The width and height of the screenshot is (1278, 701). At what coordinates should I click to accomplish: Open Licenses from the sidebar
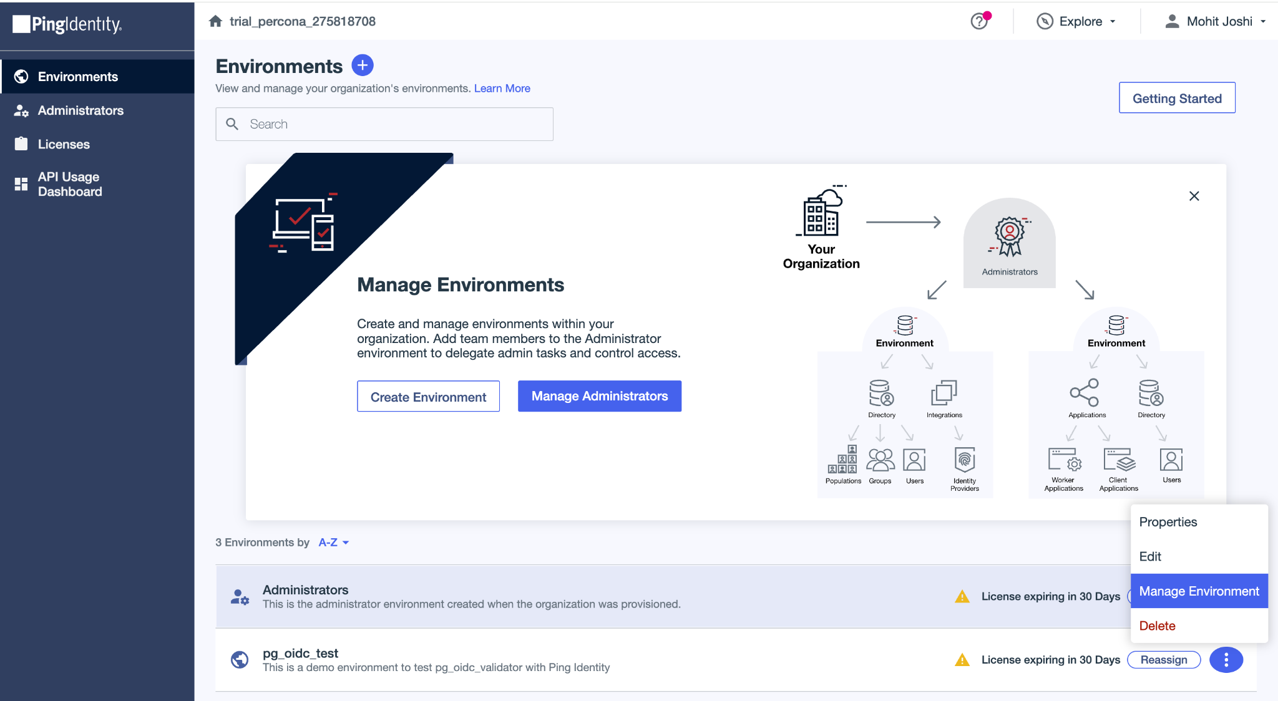coord(64,144)
